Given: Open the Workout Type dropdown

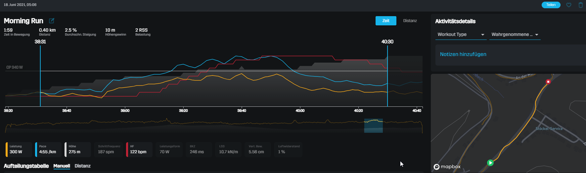Looking at the screenshot, I should coord(461,35).
